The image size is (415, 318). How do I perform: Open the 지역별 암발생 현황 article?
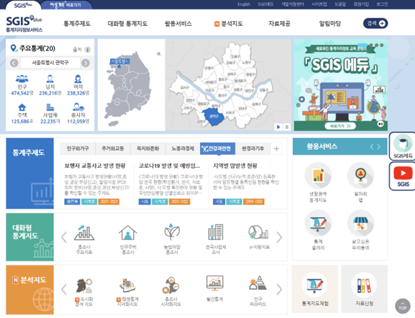click(235, 166)
